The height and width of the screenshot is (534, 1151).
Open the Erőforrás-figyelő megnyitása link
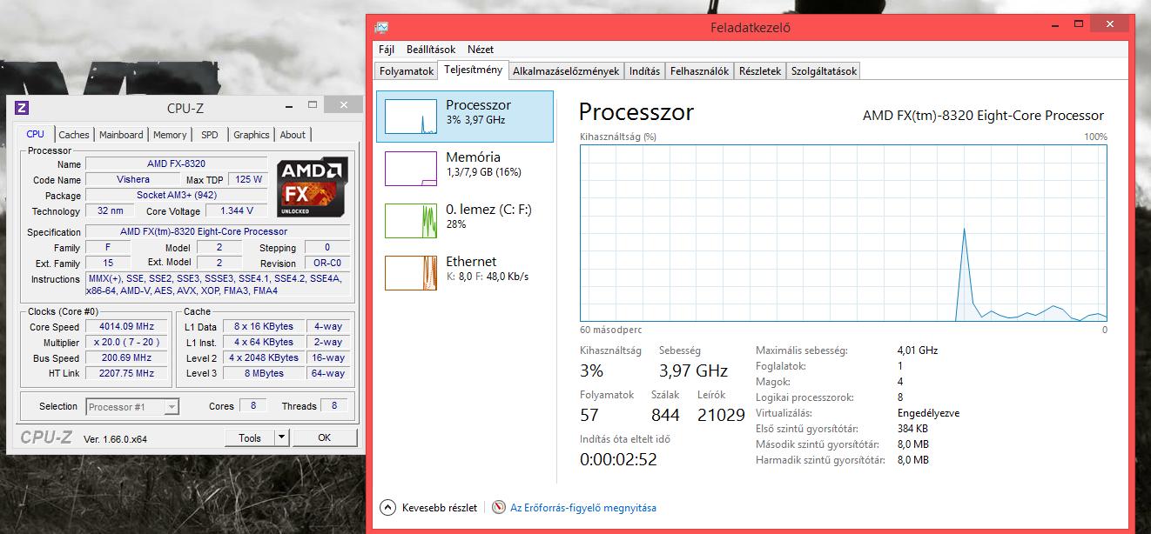(x=583, y=508)
